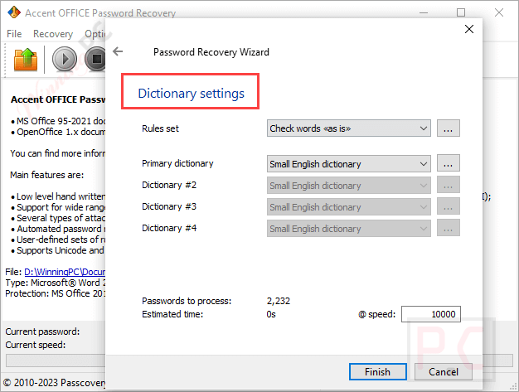Viewport: 519px width, 392px height.
Task: Open the D:\WinningPC file link
Action: (65, 272)
